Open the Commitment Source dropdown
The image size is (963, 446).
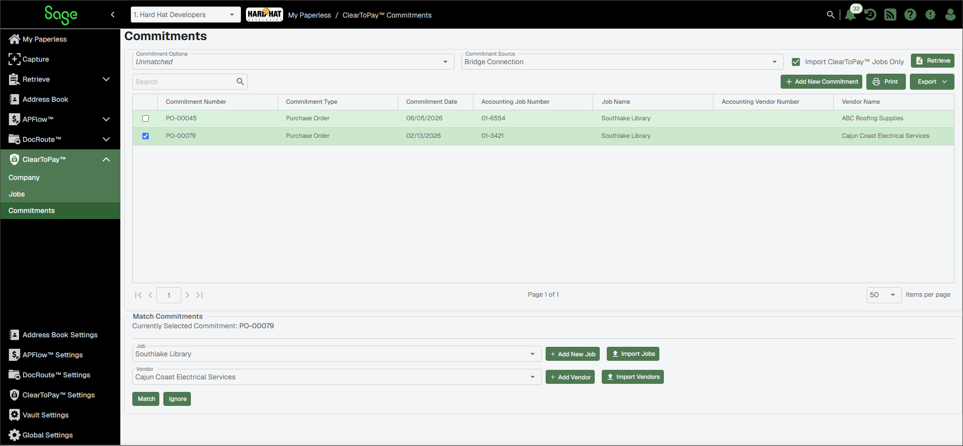[622, 62]
